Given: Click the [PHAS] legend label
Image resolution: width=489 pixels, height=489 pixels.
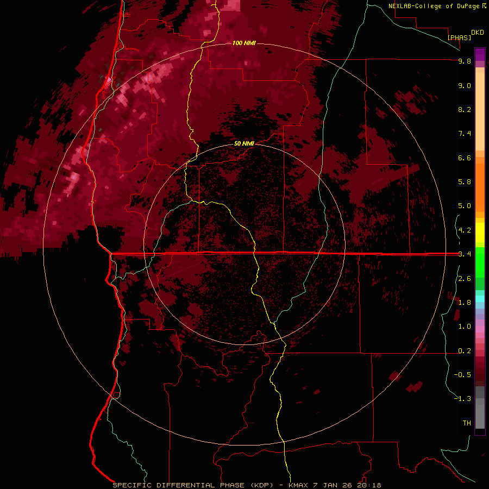Looking at the screenshot, I should (x=459, y=37).
